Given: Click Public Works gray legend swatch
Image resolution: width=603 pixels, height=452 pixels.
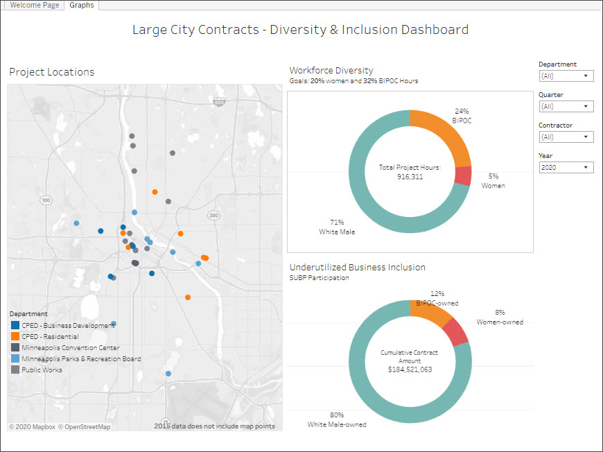Looking at the screenshot, I should tap(15, 370).
